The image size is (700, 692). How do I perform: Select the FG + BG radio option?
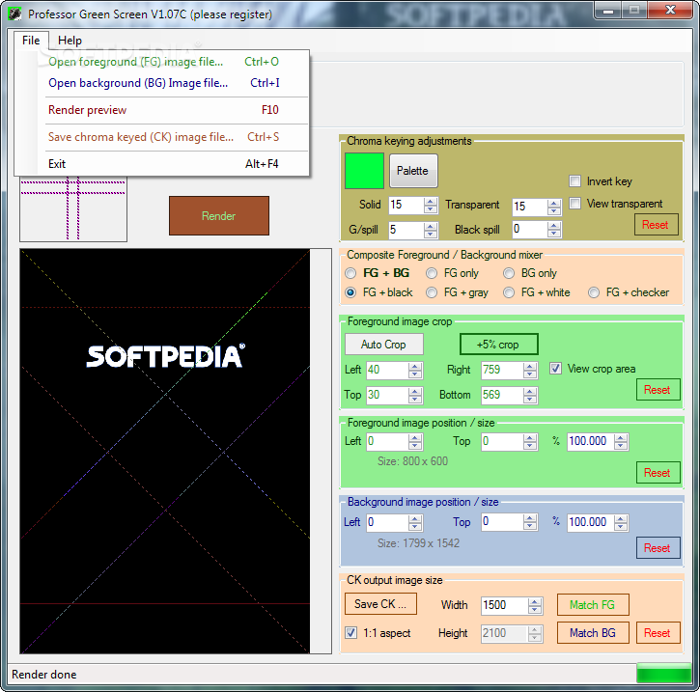click(350, 273)
